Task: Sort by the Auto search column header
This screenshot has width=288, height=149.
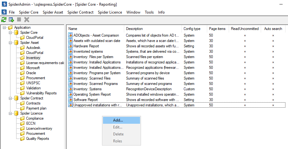Action: click(x=273, y=29)
